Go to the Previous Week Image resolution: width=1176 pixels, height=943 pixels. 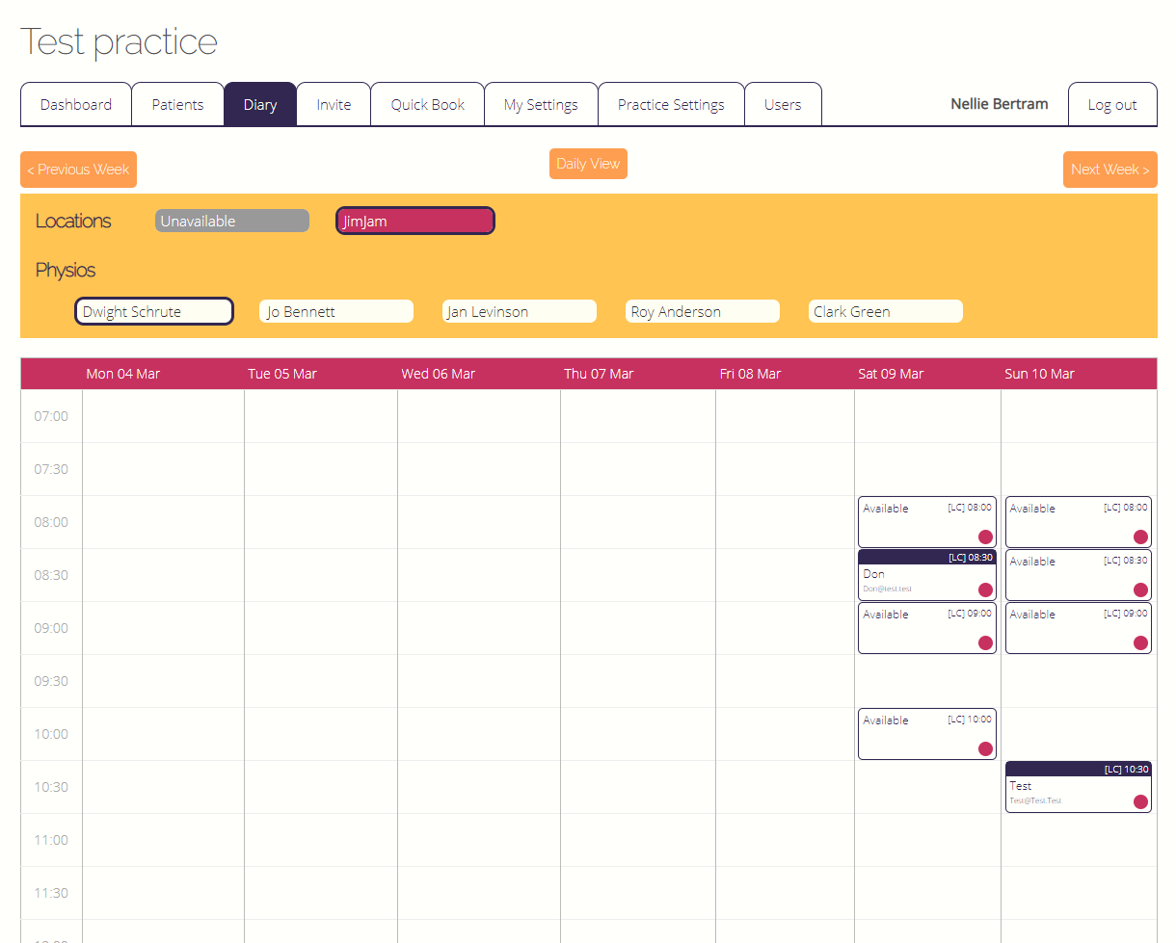(x=78, y=170)
